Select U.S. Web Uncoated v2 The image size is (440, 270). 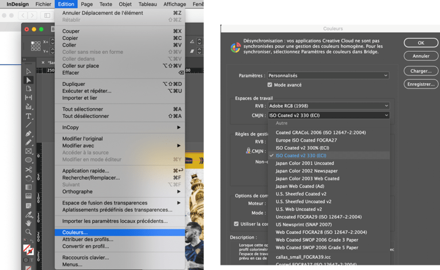(329, 209)
